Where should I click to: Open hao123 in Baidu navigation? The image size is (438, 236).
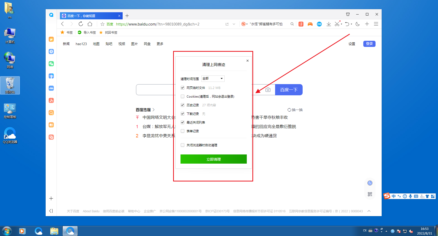coord(81,44)
